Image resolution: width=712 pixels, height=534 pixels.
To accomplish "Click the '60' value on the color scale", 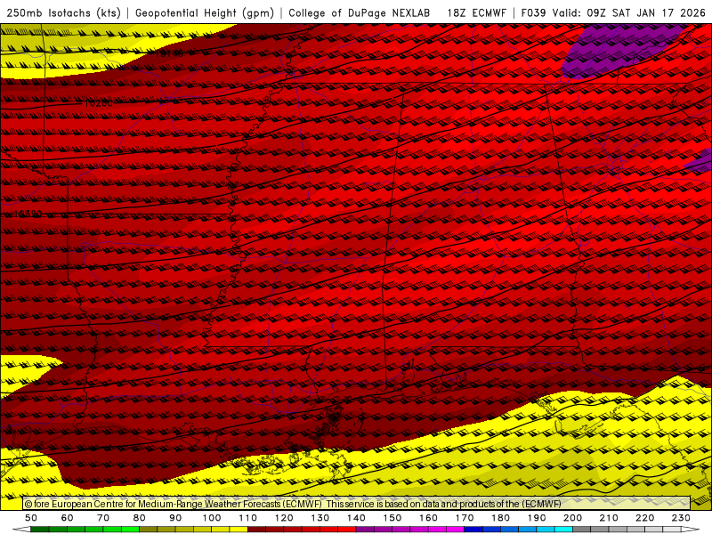I will pyautogui.click(x=68, y=518).
